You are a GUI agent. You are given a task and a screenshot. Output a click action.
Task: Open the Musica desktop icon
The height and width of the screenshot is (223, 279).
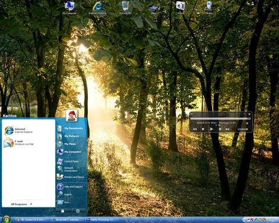click(209, 8)
